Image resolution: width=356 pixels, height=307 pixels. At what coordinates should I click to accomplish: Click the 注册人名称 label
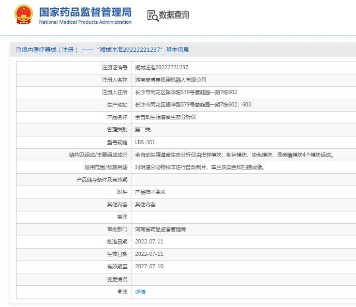(114, 80)
